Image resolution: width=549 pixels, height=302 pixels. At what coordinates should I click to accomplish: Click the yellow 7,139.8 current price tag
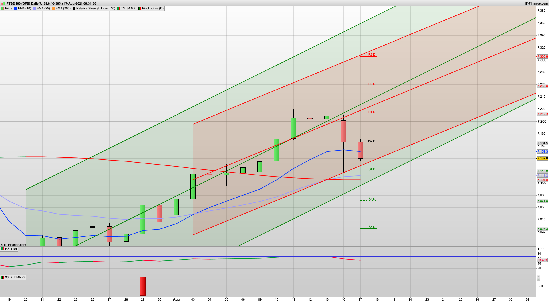pos(542,159)
